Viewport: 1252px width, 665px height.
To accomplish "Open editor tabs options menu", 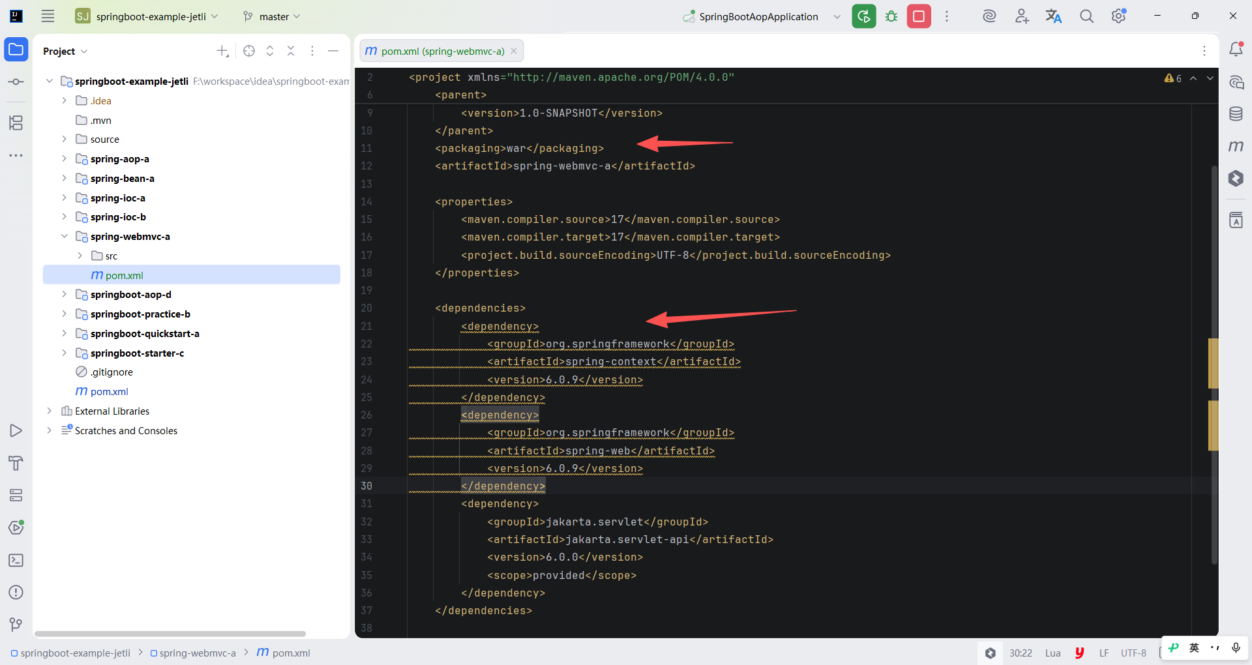I will (1204, 51).
